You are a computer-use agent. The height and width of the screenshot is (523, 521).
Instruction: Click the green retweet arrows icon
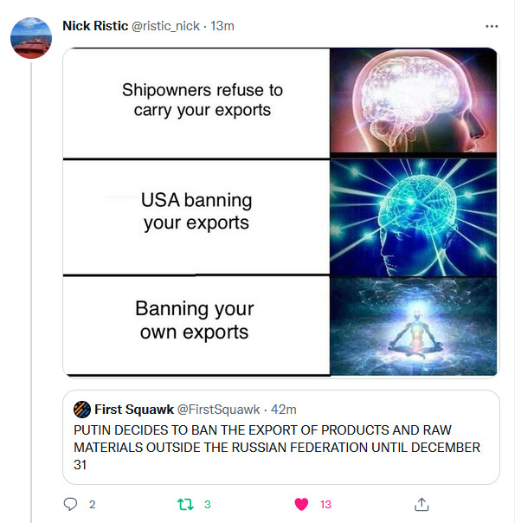185,504
